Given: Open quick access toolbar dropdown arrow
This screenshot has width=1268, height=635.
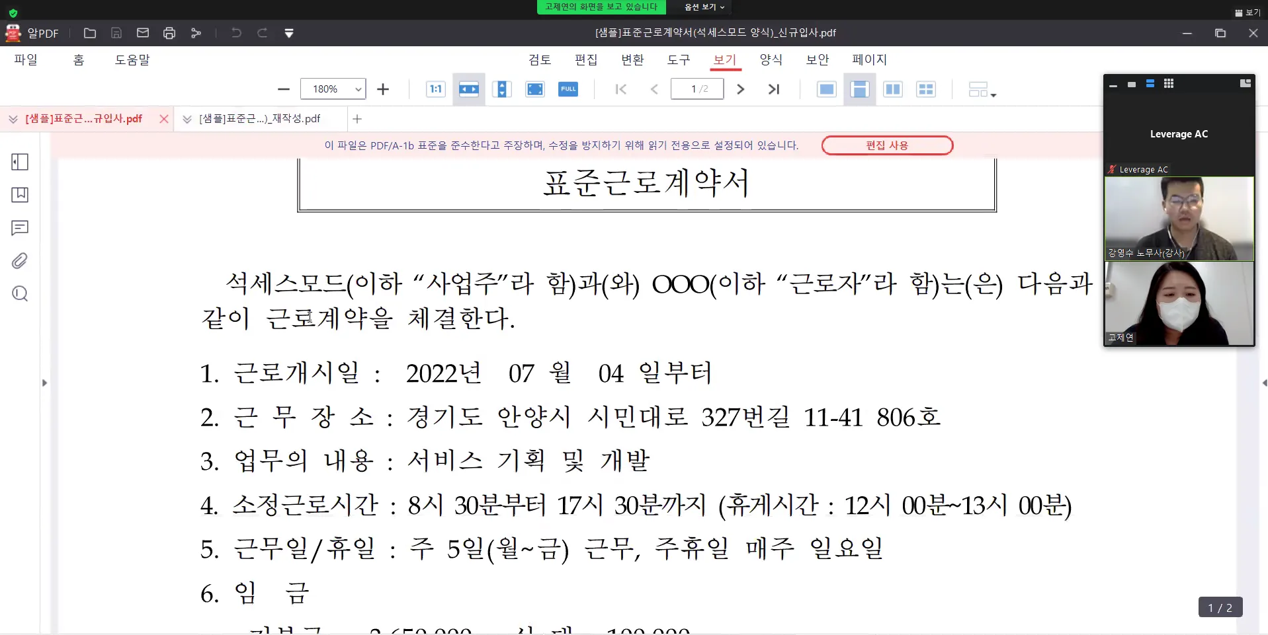Looking at the screenshot, I should point(289,33).
